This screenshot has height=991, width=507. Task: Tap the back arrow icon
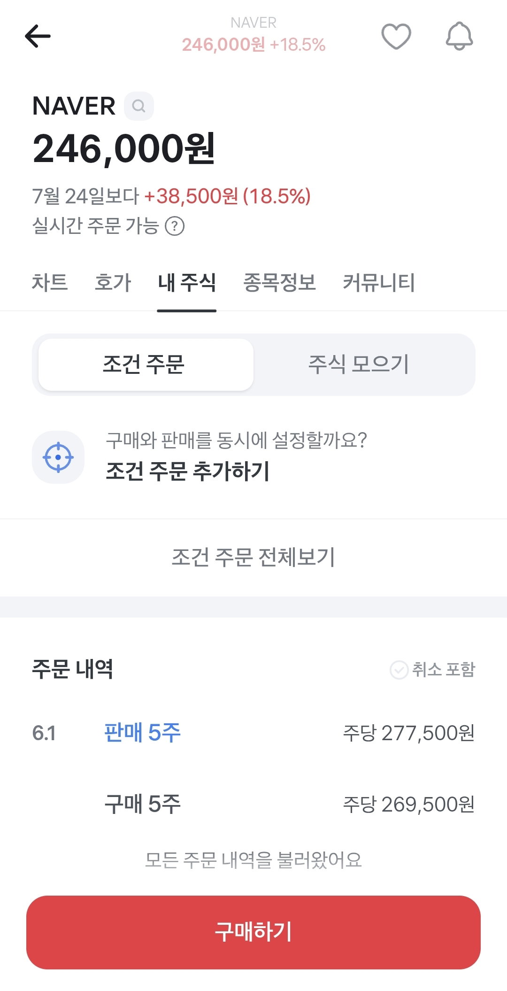point(38,36)
